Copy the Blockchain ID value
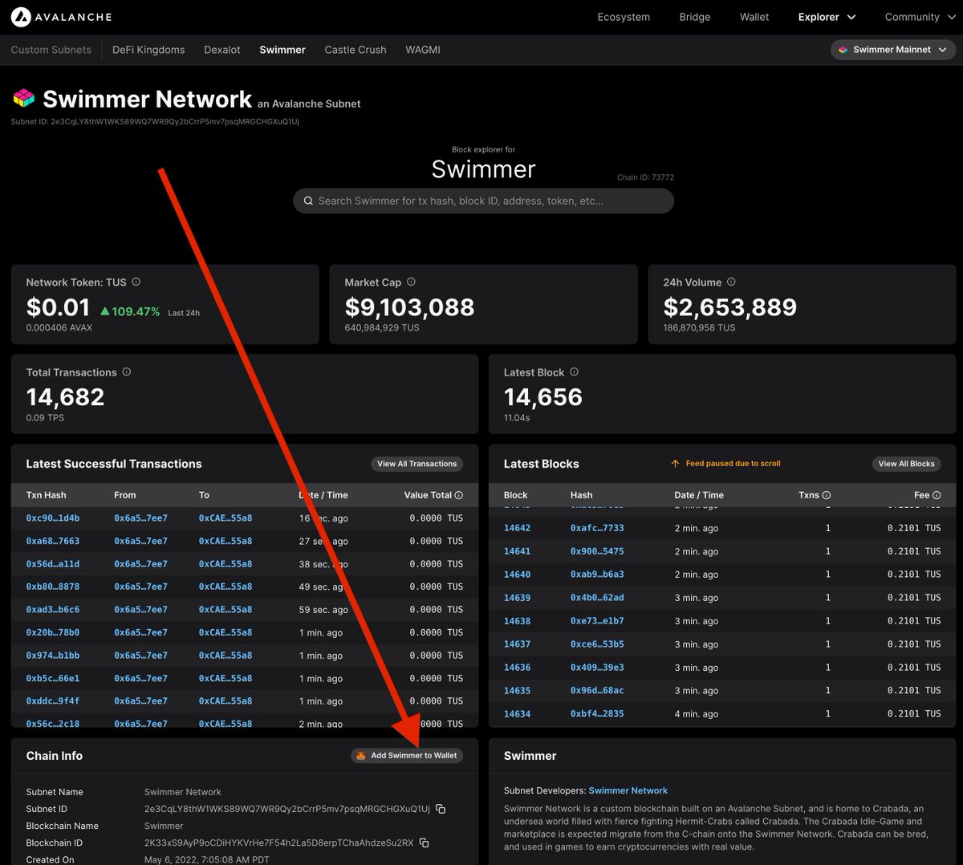The height and width of the screenshot is (865, 963). point(425,843)
